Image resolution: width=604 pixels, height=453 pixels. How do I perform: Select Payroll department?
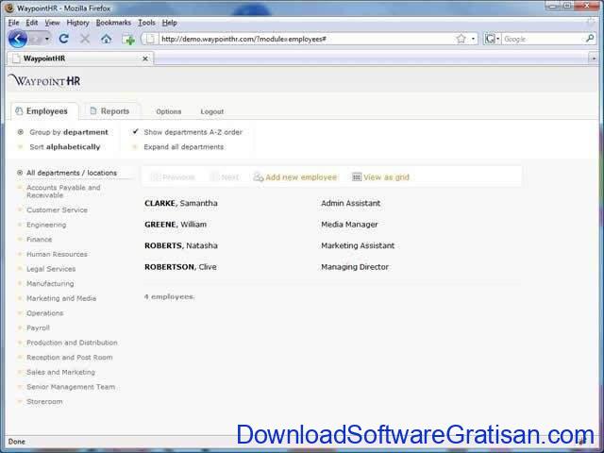[38, 327]
